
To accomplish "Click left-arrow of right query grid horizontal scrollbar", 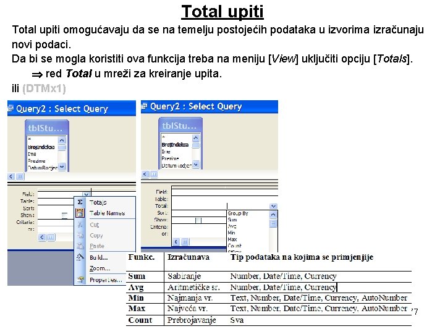I will pos(176,242).
